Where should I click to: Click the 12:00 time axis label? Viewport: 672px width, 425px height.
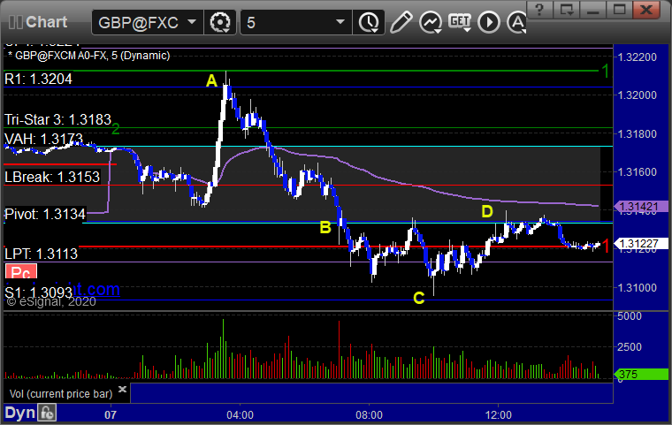[x=499, y=414]
